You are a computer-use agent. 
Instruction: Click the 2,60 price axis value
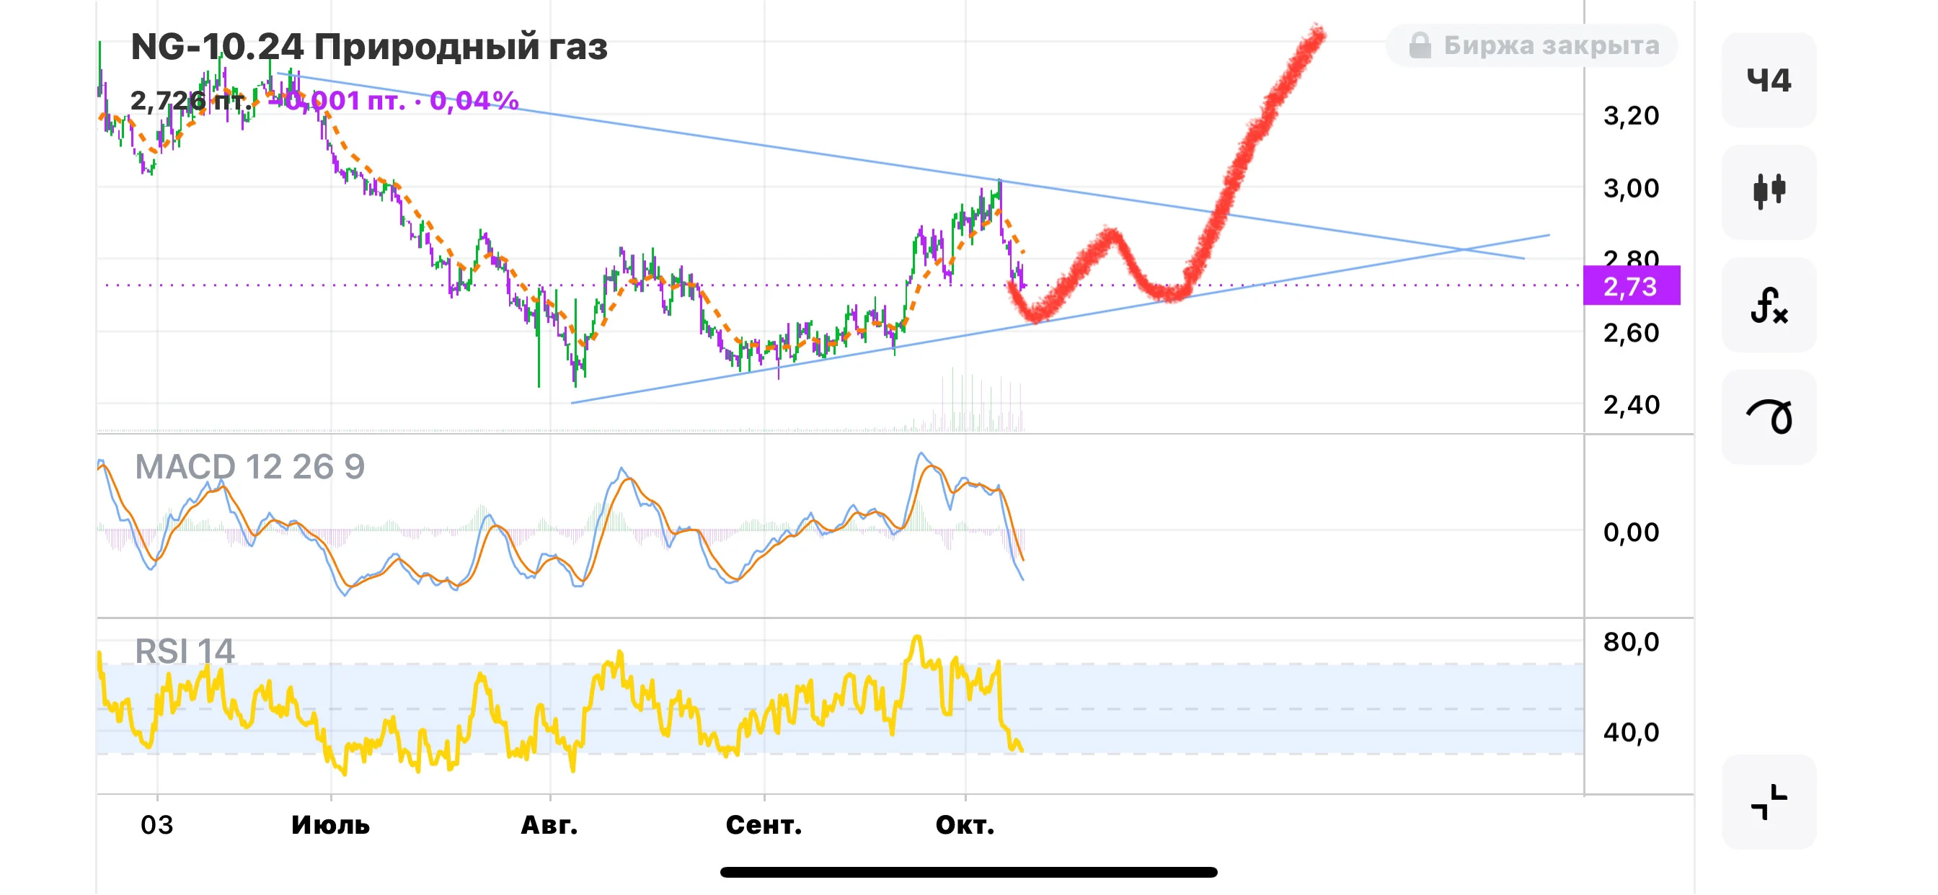[1631, 333]
